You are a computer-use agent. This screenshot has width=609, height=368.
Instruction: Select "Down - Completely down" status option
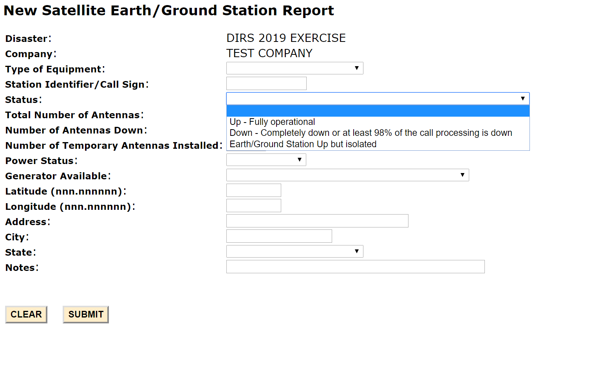(370, 133)
